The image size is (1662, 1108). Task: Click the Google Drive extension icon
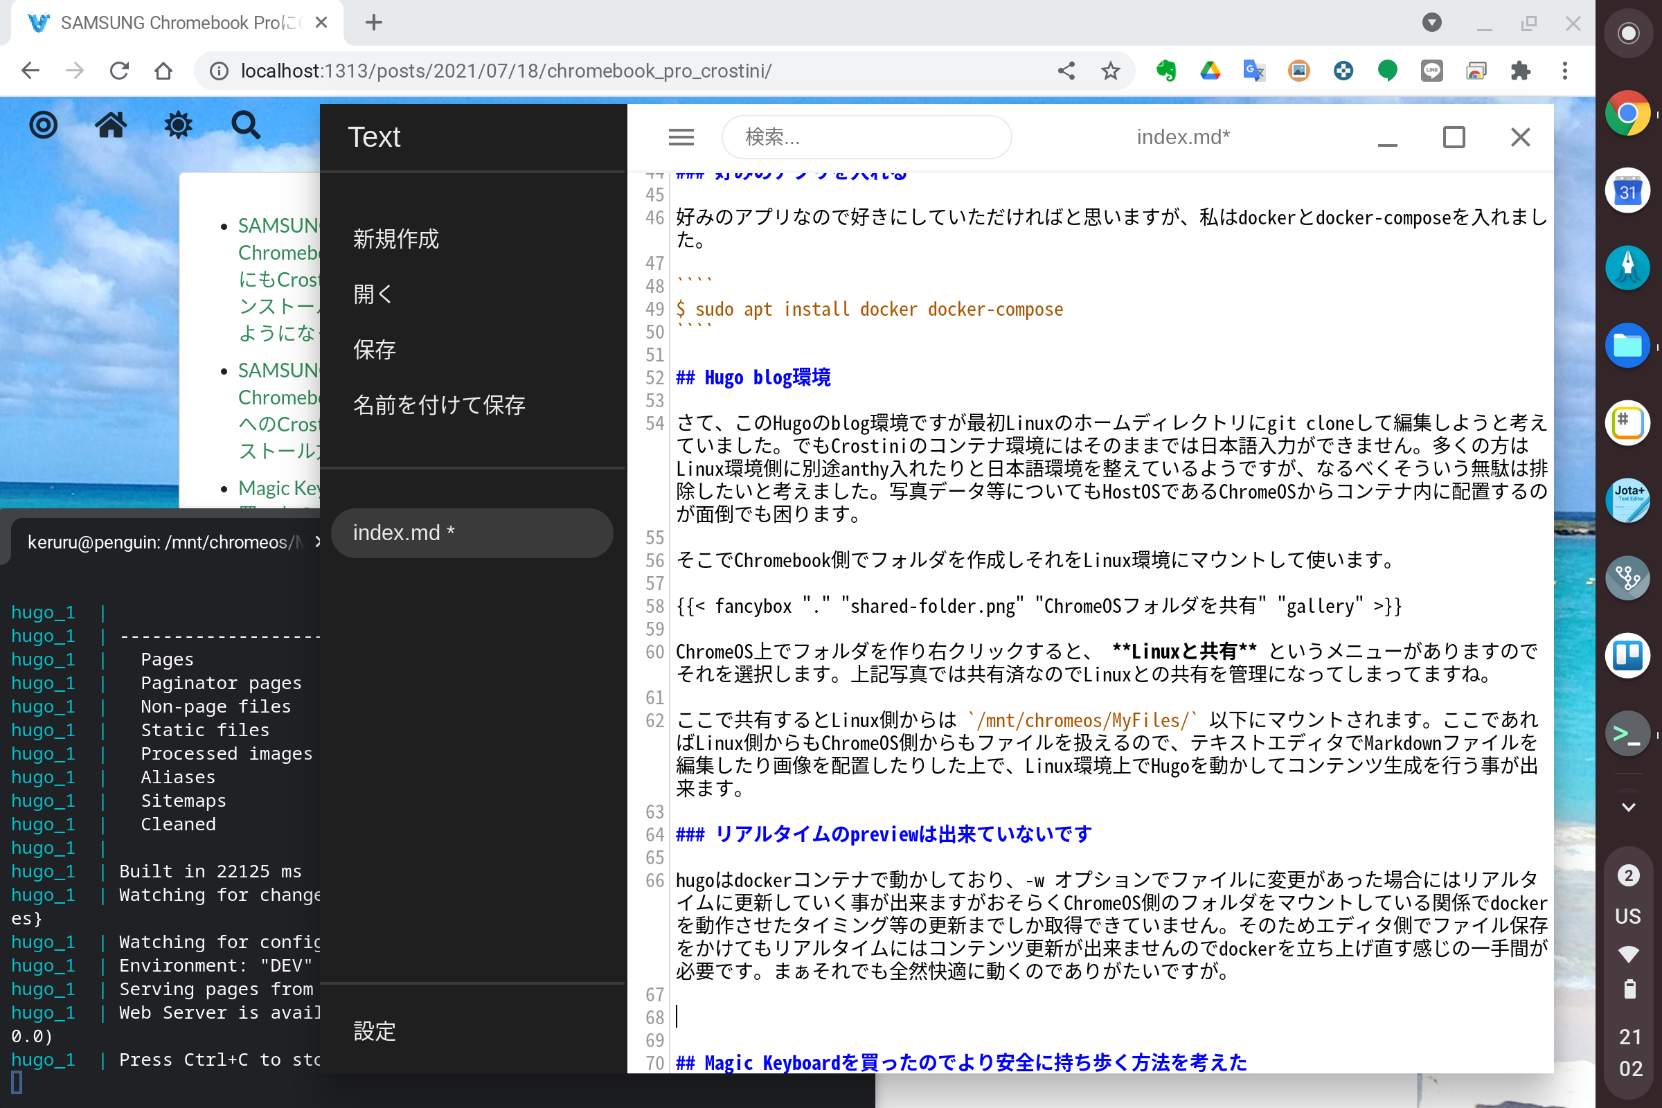tap(1210, 71)
